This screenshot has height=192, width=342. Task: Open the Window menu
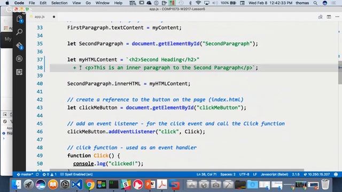tap(103, 3)
